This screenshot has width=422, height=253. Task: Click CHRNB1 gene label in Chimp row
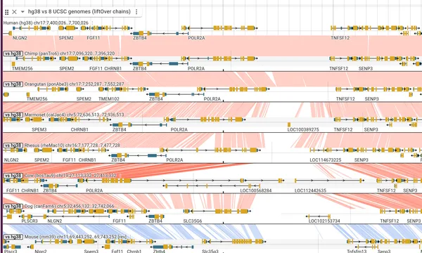tap(113, 69)
